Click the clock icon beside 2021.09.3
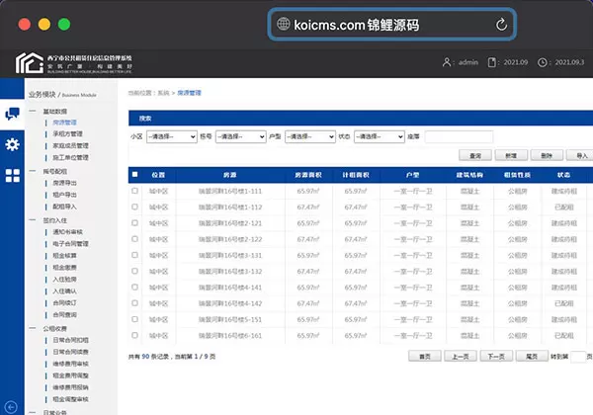Image resolution: width=593 pixels, height=415 pixels. pos(542,62)
